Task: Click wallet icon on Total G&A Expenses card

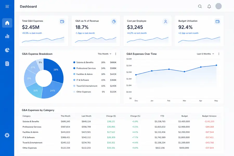Action: (62, 22)
